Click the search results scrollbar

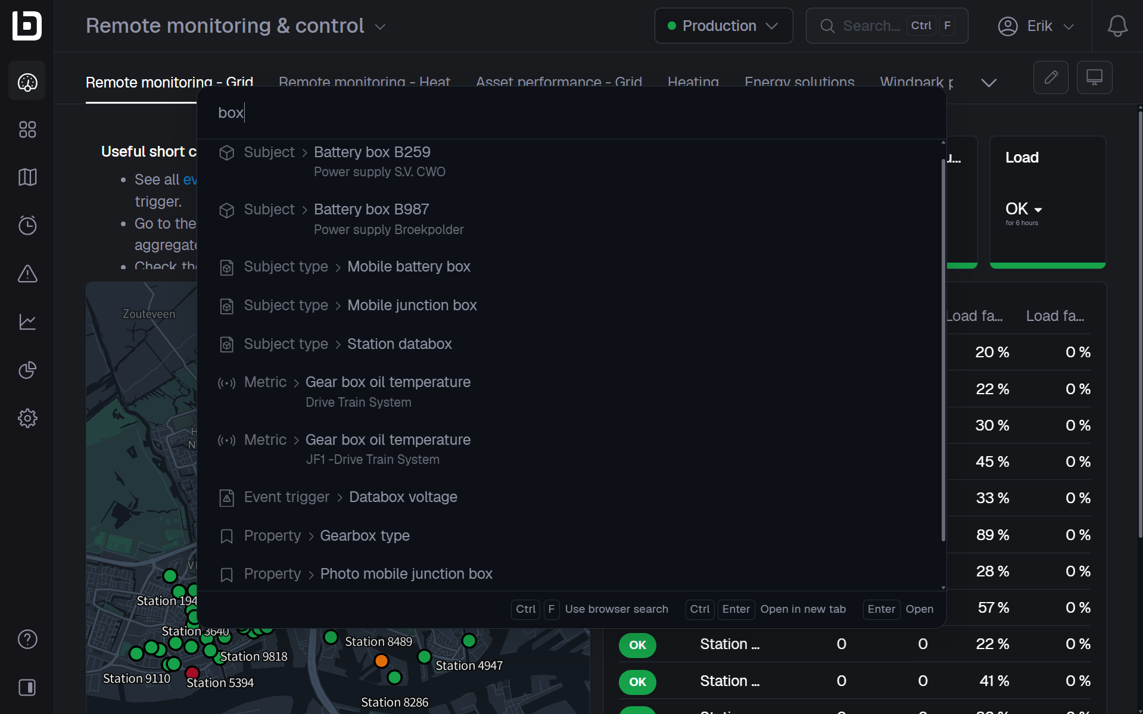pos(943,351)
